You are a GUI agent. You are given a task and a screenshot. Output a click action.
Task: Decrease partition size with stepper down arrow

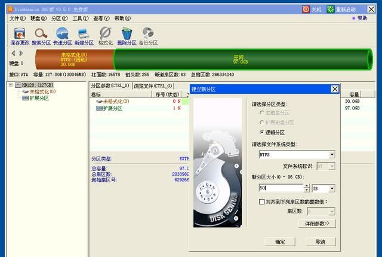point(306,190)
